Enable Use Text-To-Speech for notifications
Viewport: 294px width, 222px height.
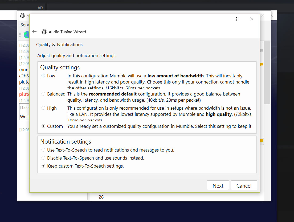[x=43, y=150]
